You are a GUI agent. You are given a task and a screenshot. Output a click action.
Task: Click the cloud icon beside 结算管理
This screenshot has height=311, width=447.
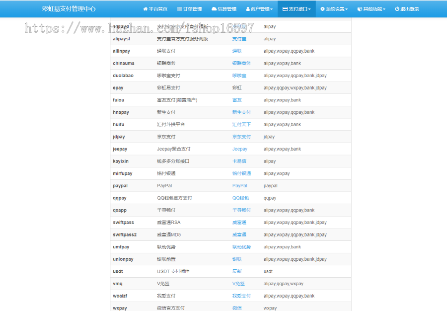(x=214, y=9)
